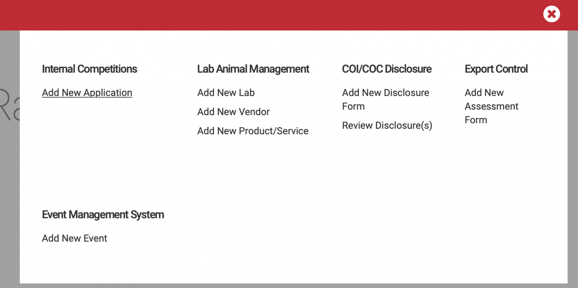Start Add New Disclosure Form

click(386, 99)
